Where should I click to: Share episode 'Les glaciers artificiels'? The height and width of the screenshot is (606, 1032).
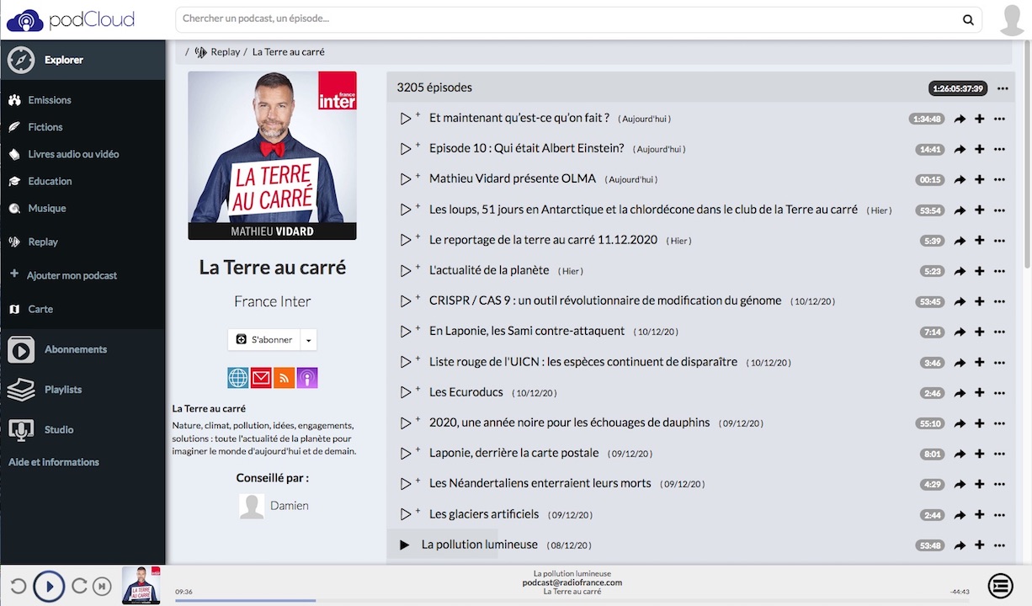coord(960,515)
